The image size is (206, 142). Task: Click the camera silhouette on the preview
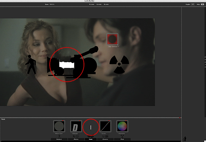click(x=73, y=62)
